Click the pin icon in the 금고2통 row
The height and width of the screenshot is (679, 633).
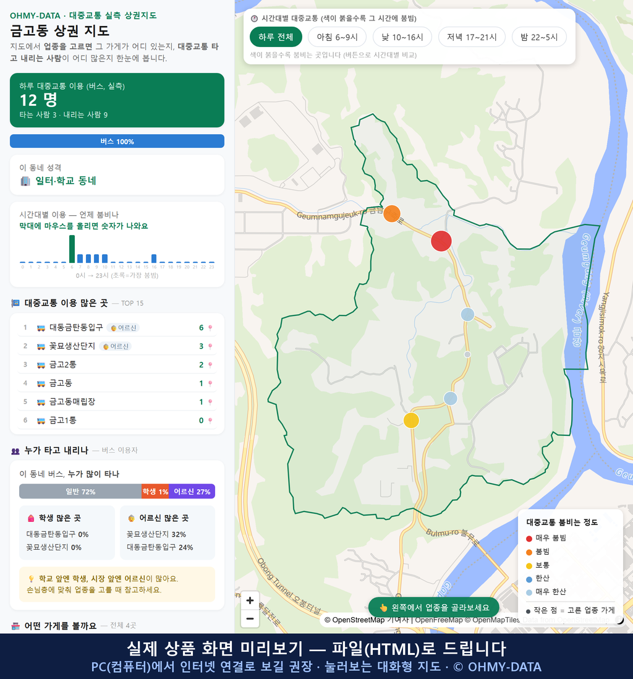(x=210, y=365)
